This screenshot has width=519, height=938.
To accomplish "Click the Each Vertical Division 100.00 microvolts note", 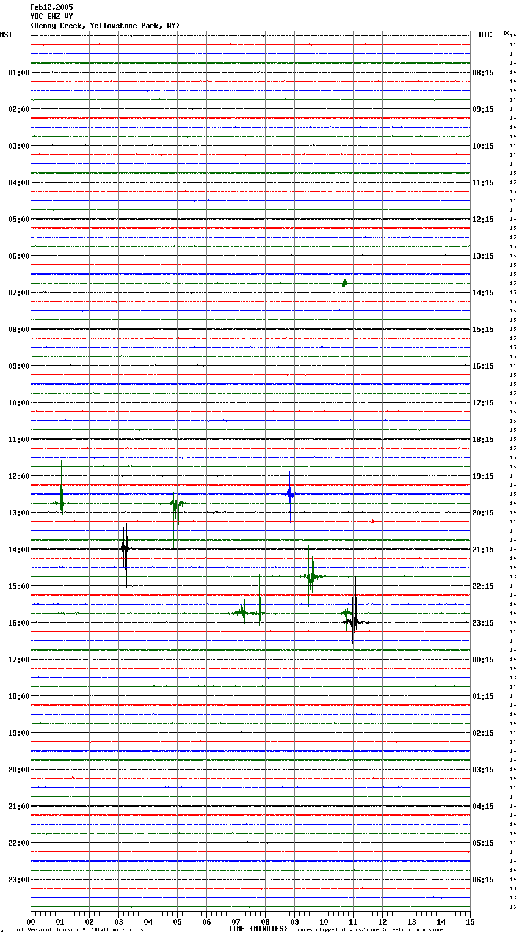I will coord(78,930).
